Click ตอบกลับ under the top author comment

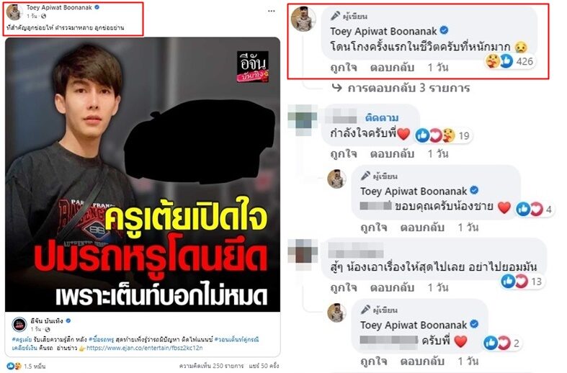392,67
